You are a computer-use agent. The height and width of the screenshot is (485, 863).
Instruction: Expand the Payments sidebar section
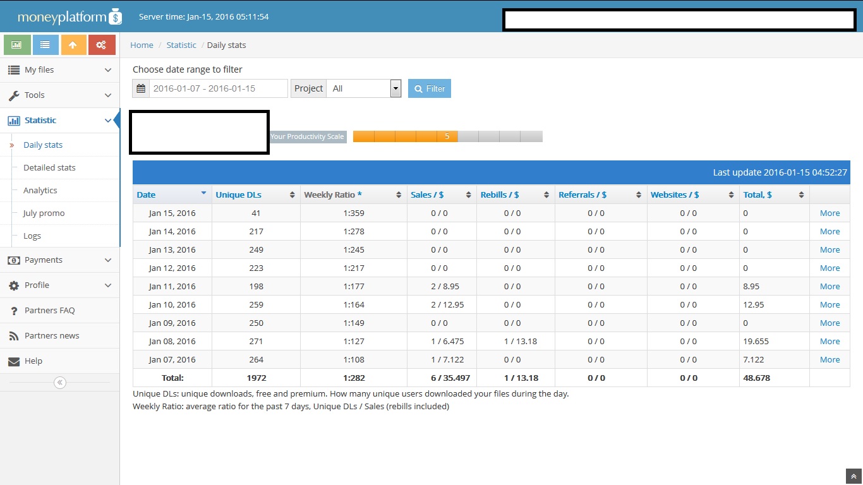point(60,260)
